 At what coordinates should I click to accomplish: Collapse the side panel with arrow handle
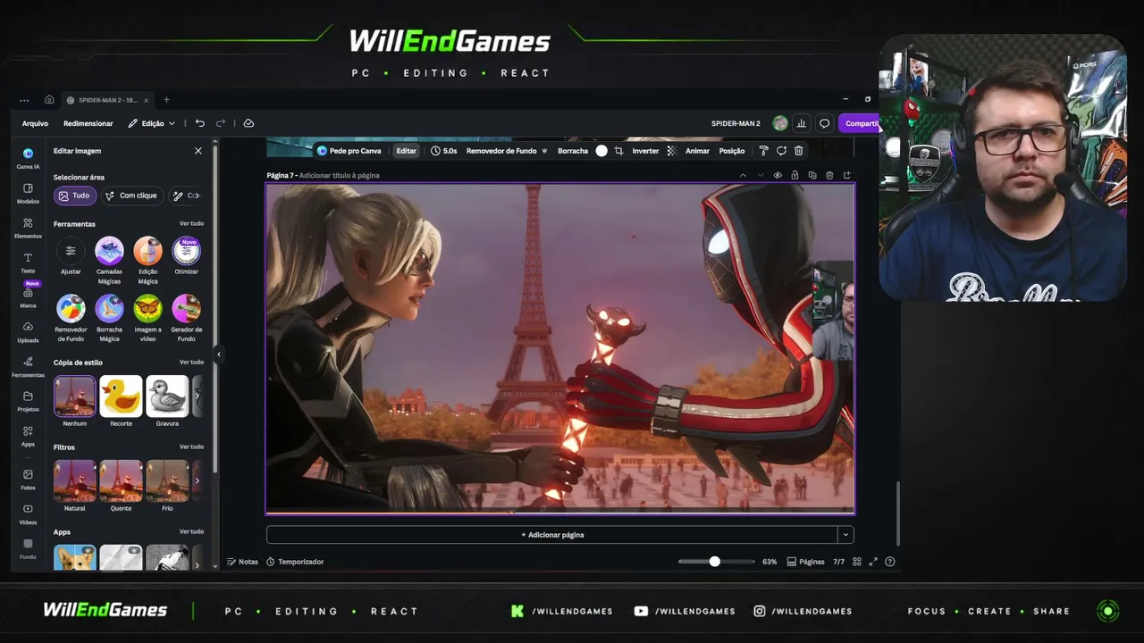point(218,355)
